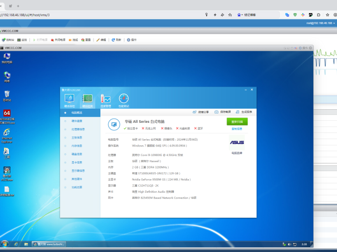Select 电脑概览 in the left sidebar
This screenshot has width=337, height=252.
click(76, 112)
